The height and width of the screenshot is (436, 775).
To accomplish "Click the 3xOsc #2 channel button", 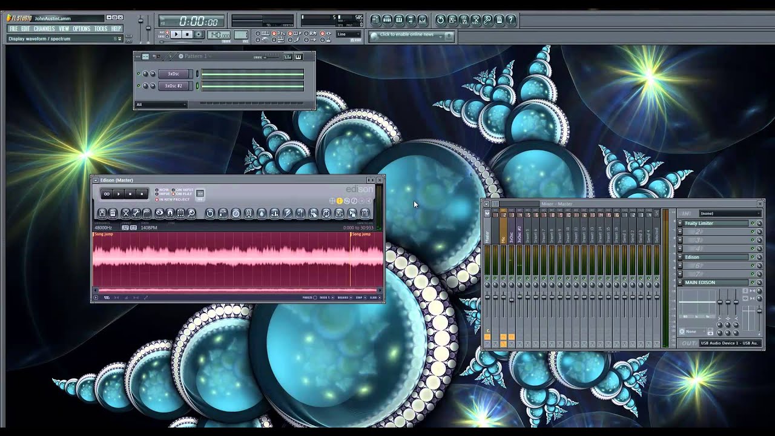I will coord(174,86).
